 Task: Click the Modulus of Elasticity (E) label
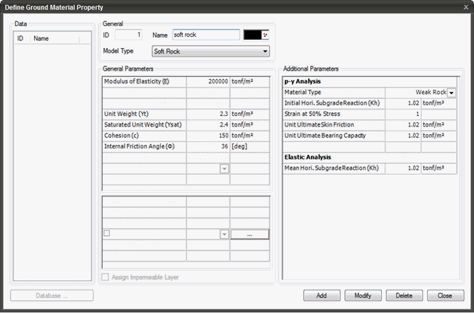point(136,81)
